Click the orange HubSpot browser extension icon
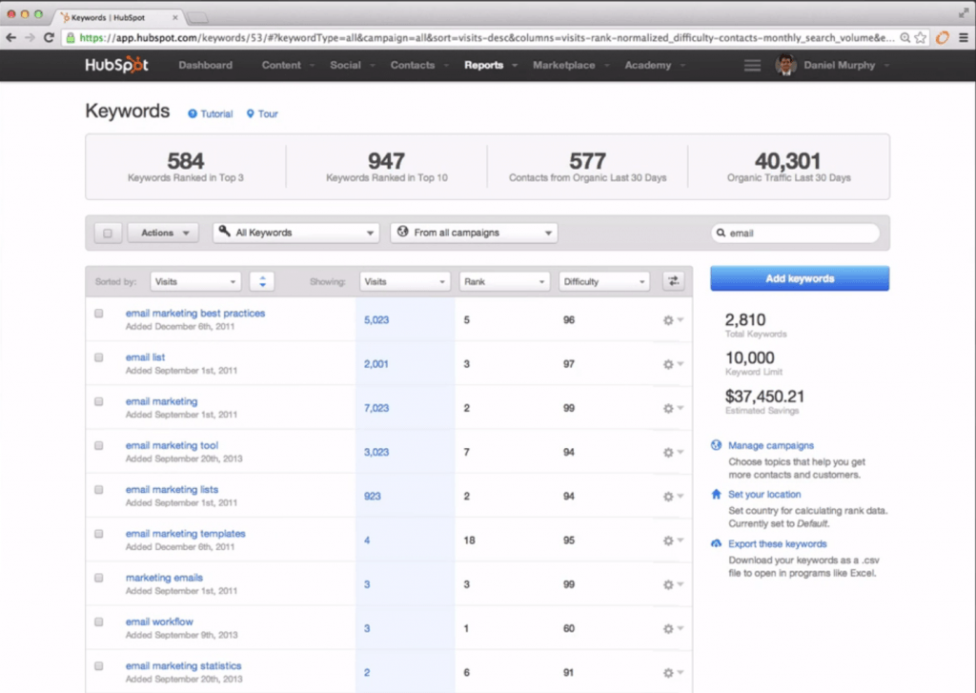 pos(943,38)
